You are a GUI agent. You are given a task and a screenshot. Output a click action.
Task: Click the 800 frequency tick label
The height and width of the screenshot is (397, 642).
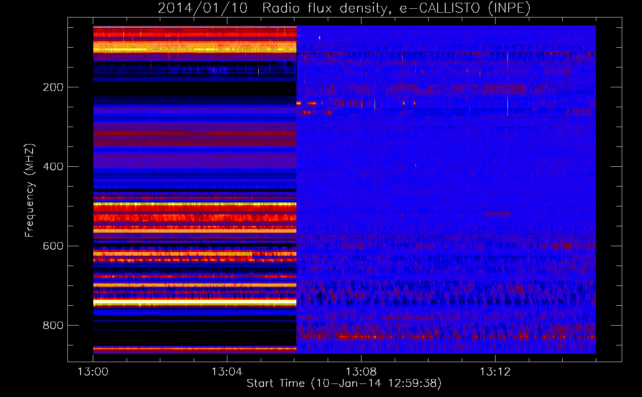tap(53, 326)
